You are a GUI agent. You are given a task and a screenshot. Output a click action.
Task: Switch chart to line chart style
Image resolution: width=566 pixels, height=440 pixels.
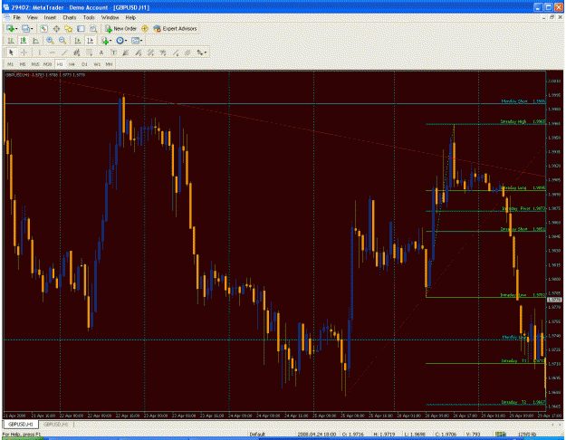[x=35, y=41]
